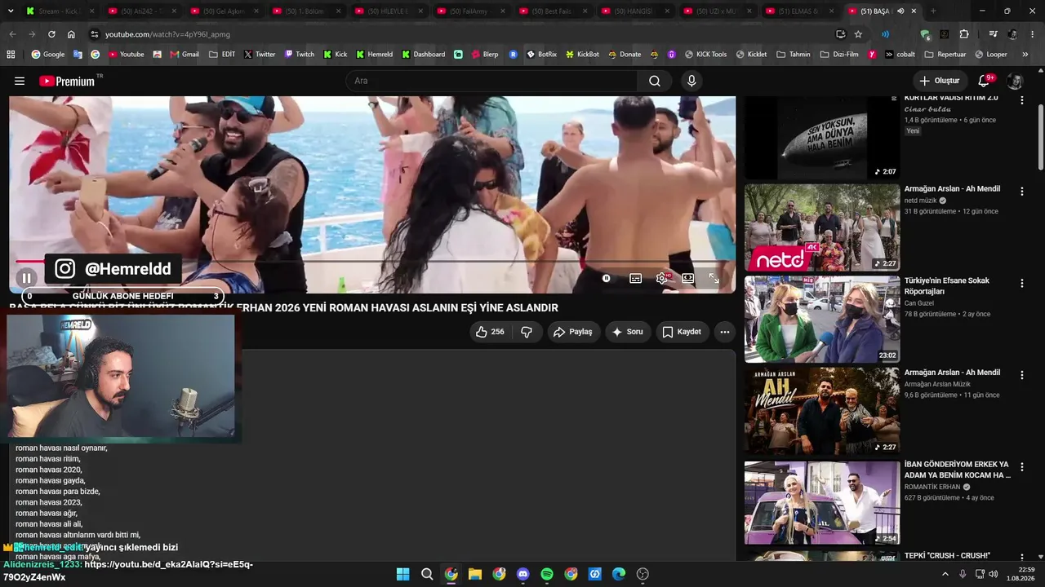Reload the current page
The width and height of the screenshot is (1045, 587).
(x=51, y=34)
